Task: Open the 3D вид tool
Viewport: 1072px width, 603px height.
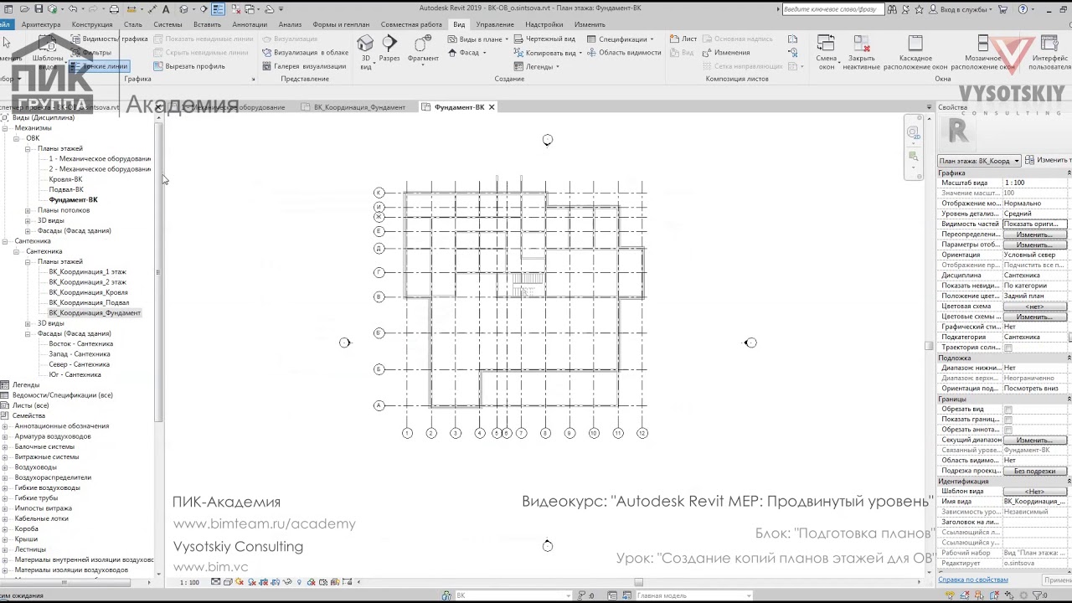Action: tap(365, 51)
